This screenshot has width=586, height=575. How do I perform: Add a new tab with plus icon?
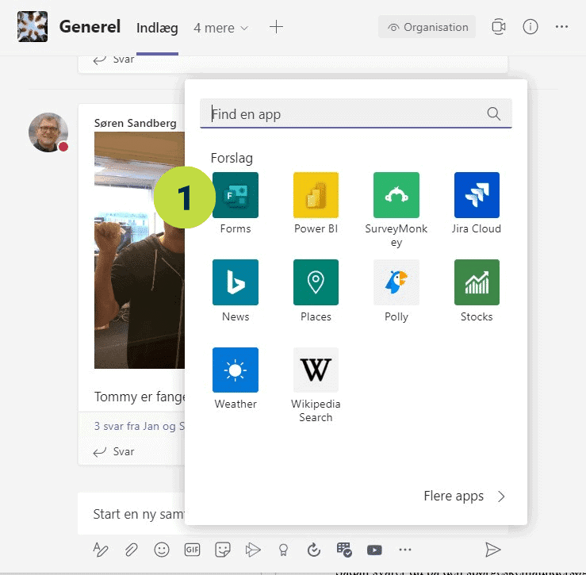(x=276, y=27)
